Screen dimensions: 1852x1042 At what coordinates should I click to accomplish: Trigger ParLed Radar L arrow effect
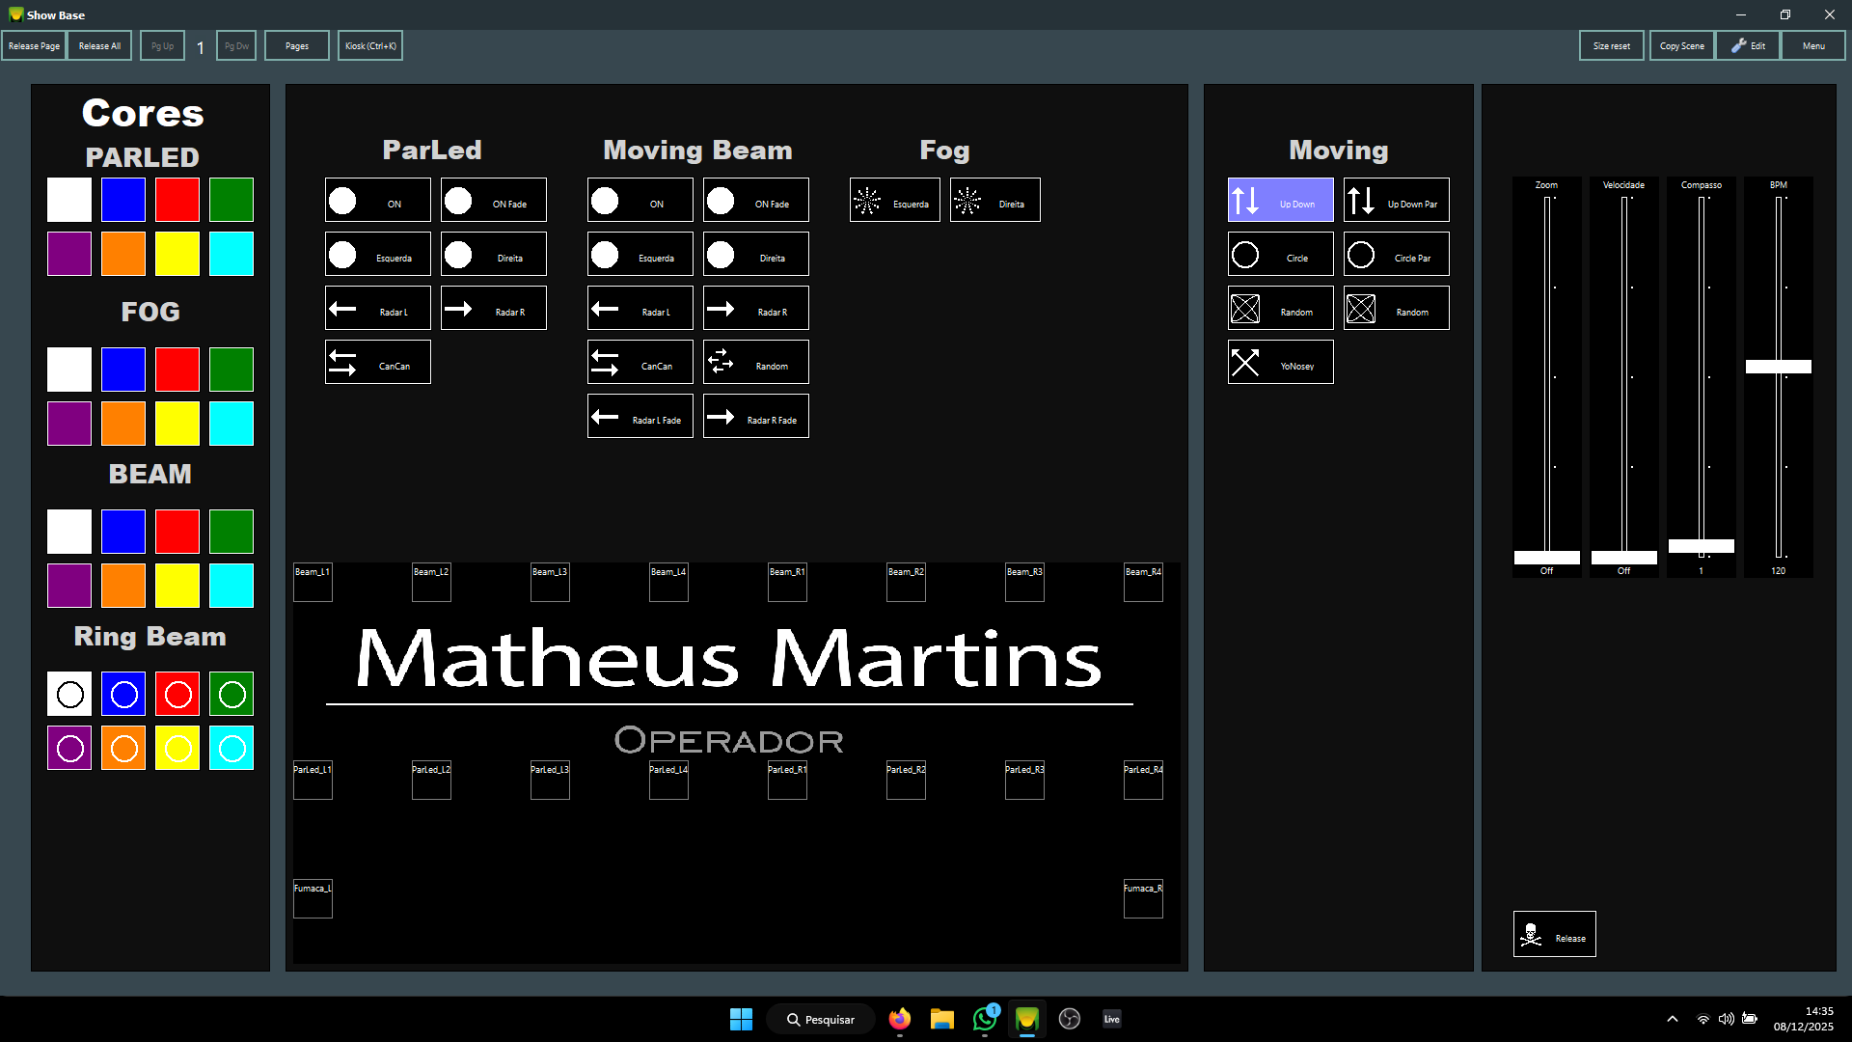point(377,308)
